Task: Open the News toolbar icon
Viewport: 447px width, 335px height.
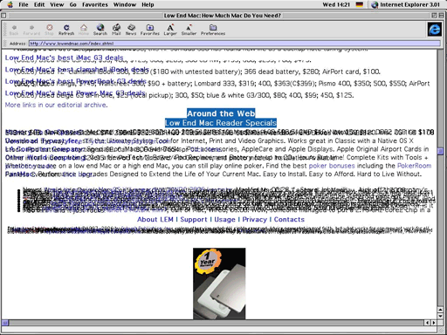Action: coord(131,30)
